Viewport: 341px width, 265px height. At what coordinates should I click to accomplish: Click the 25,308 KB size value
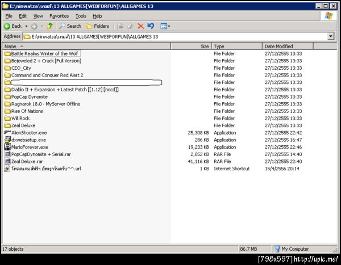point(198,133)
